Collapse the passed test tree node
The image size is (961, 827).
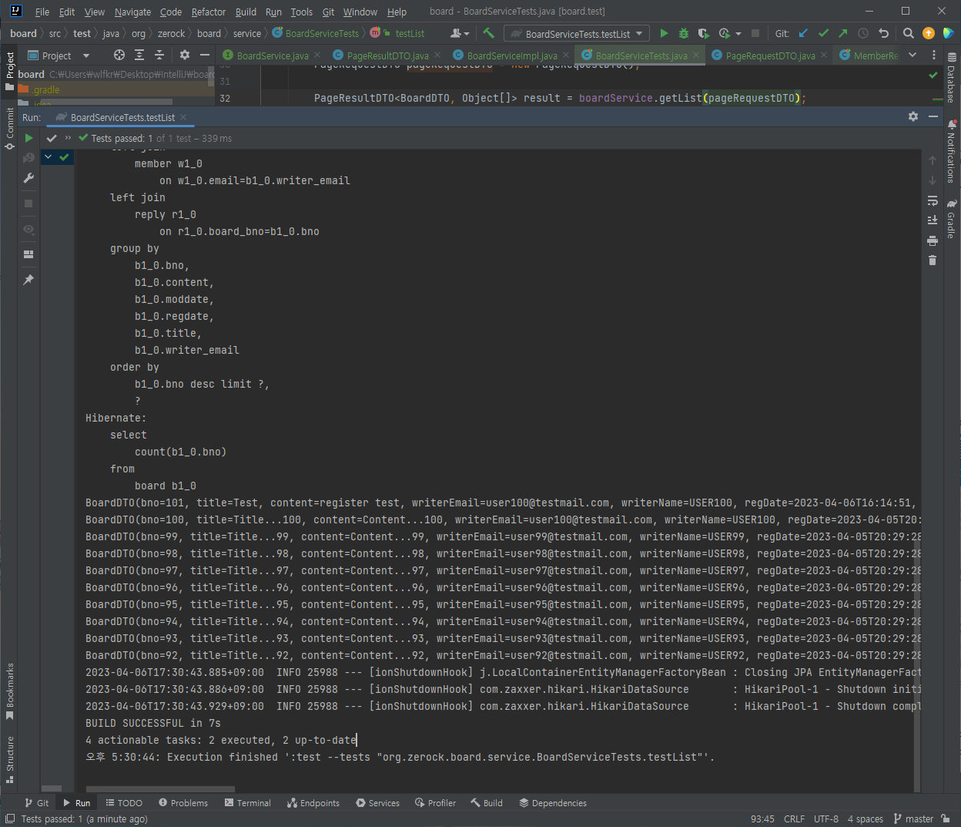48,156
